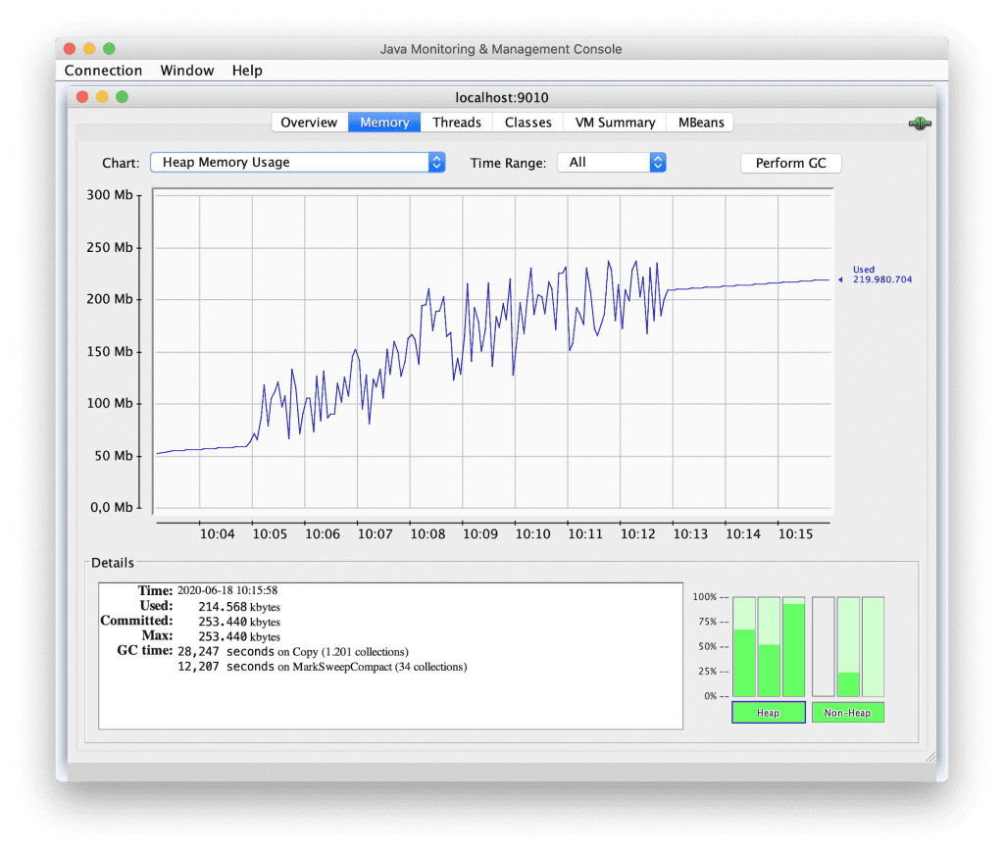Minimize the localhost:9010 inner window
This screenshot has height=855, width=1004.
[x=102, y=97]
